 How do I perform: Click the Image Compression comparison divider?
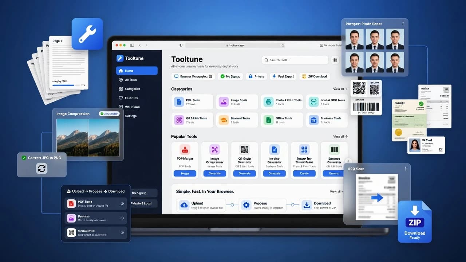point(88,138)
